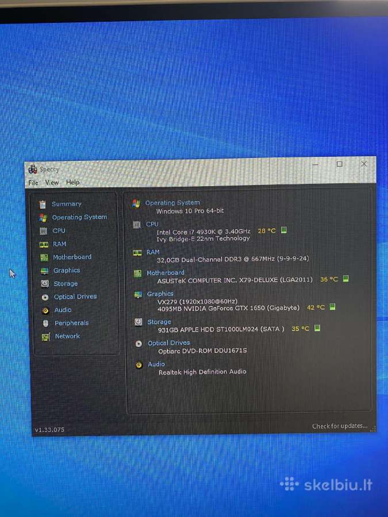Grab the resize grip in the window corner
This screenshot has width=388, height=517.
tap(373, 429)
